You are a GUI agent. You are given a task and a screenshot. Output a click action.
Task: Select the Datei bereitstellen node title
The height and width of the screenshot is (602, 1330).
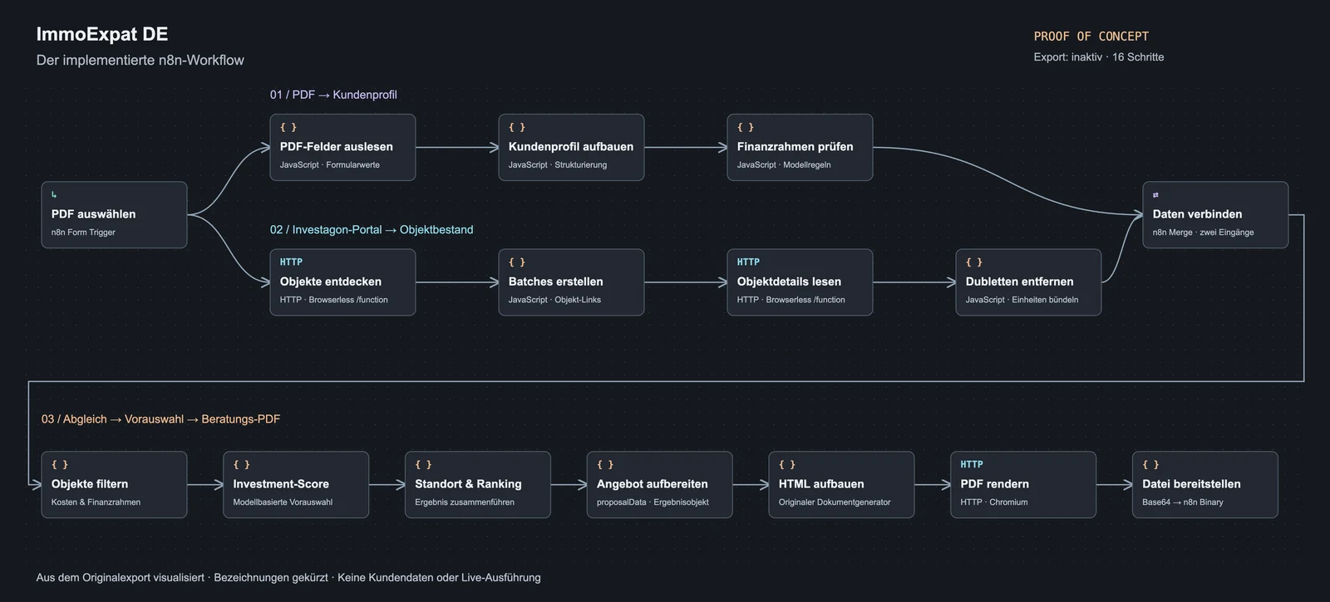(1192, 484)
